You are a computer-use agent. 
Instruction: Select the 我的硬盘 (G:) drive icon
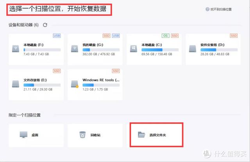coord(75,49)
